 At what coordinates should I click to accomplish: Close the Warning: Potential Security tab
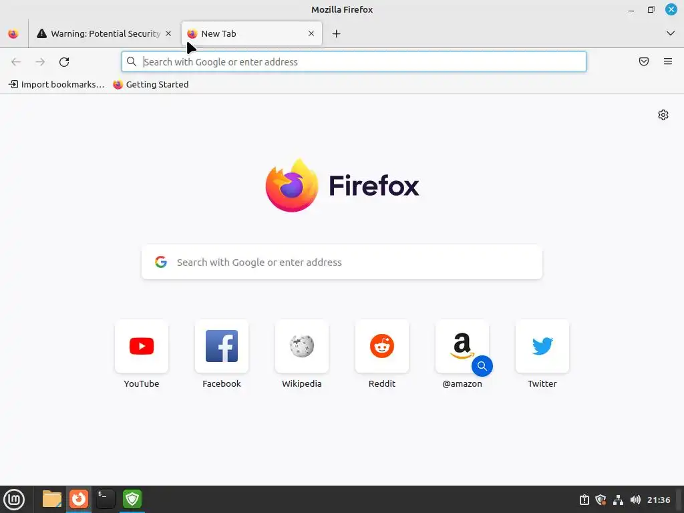(x=168, y=33)
